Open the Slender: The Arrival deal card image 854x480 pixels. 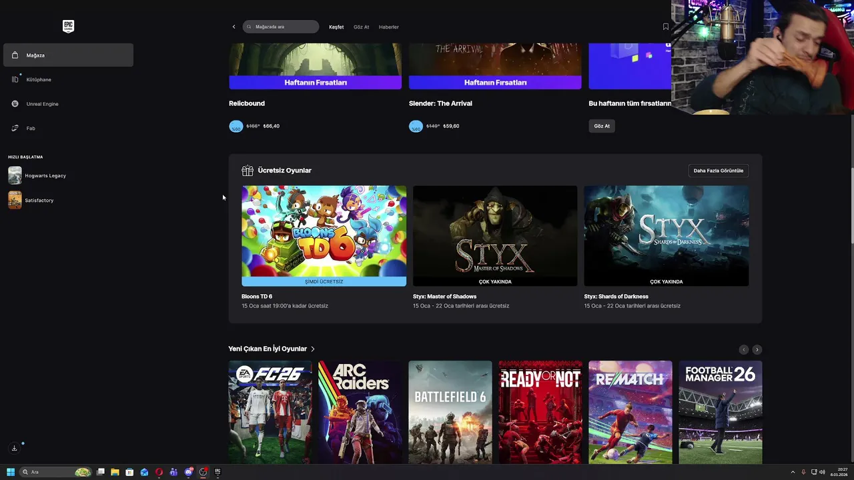coord(495,66)
